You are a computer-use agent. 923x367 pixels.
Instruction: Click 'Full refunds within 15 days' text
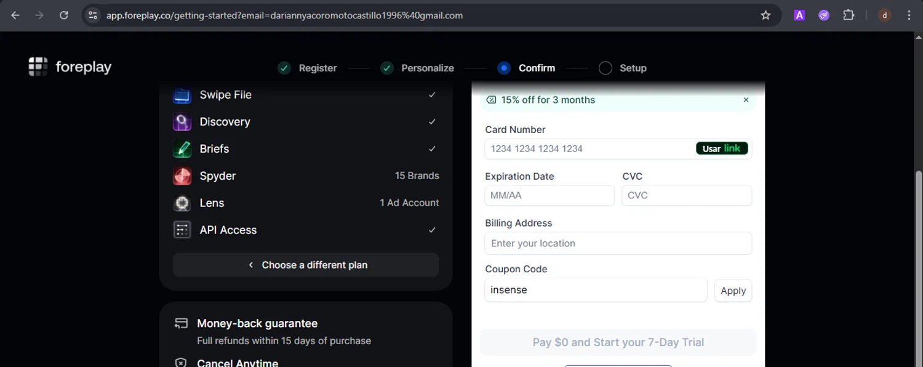point(284,341)
